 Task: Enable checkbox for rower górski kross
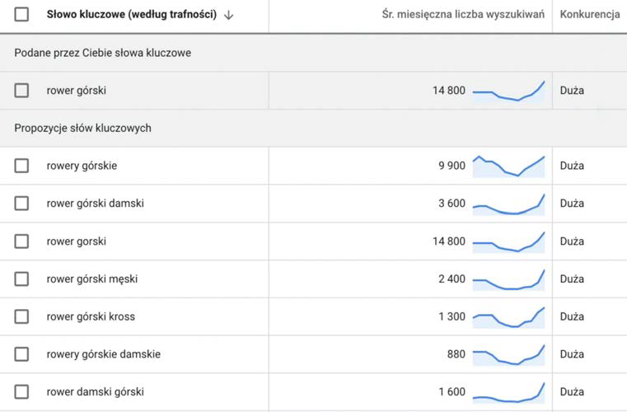(x=21, y=317)
